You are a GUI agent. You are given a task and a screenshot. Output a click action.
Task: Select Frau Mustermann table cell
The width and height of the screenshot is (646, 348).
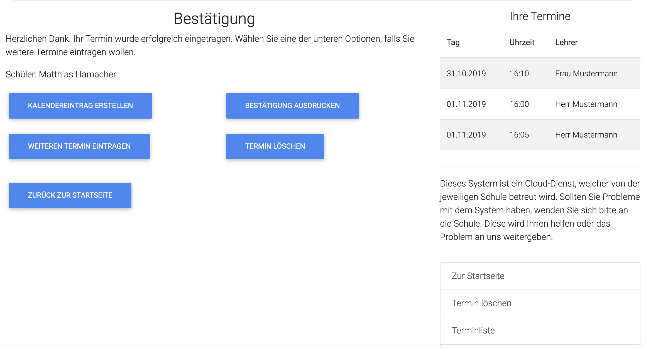tap(586, 73)
